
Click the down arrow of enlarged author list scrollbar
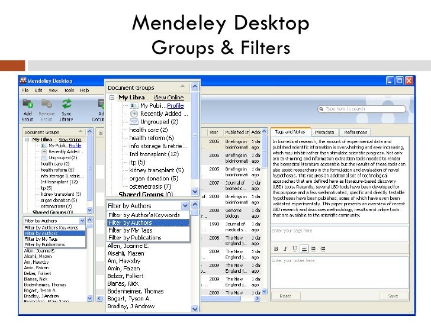[x=195, y=309]
